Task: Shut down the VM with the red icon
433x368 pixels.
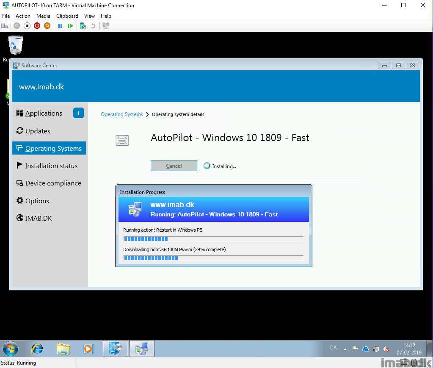Action: pyautogui.click(x=37, y=26)
